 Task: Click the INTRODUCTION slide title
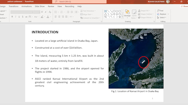[45, 32]
